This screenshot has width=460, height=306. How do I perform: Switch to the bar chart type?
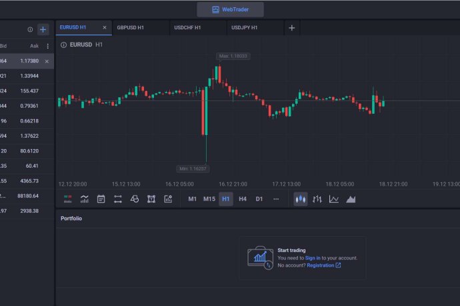pos(317,199)
